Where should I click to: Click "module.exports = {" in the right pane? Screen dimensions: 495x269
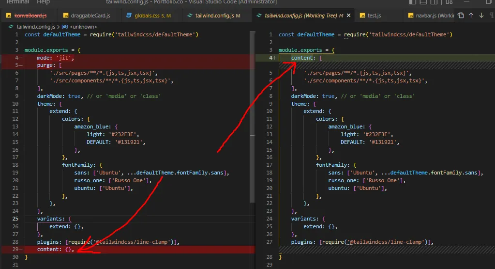(307, 50)
